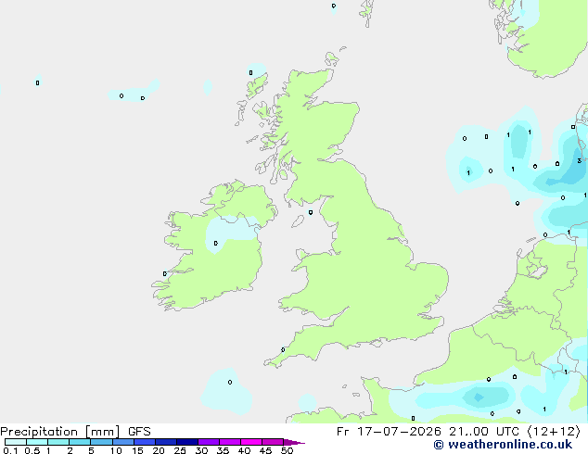
Task: Click the '15' legend scale label
Action: click(137, 450)
